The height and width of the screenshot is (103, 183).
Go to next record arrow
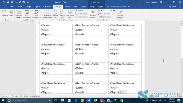click(111, 11)
